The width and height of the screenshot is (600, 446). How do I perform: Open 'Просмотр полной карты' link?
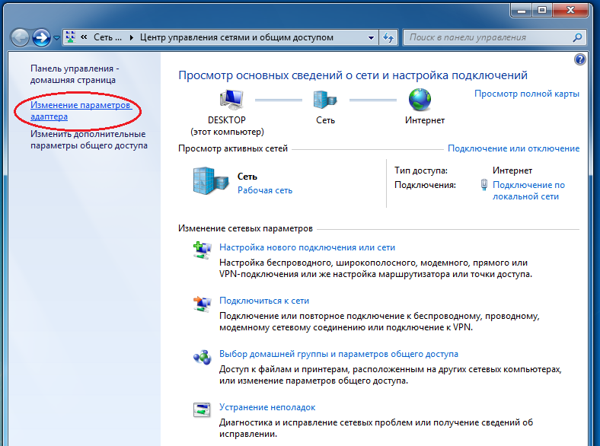527,94
